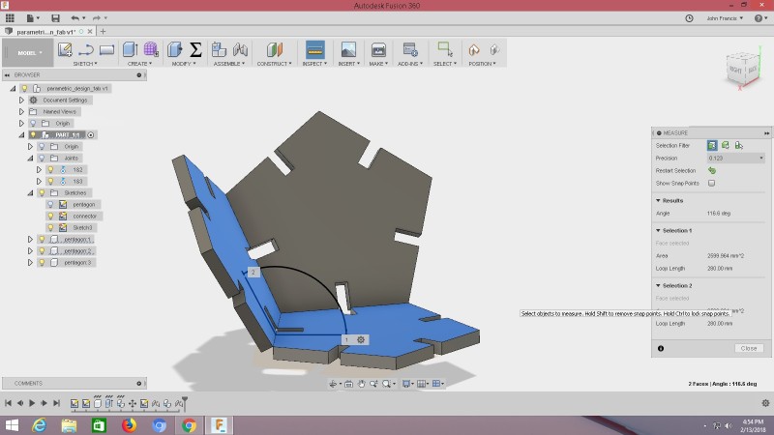
Task: Select the Measure tool in Inspect
Action: (314, 49)
